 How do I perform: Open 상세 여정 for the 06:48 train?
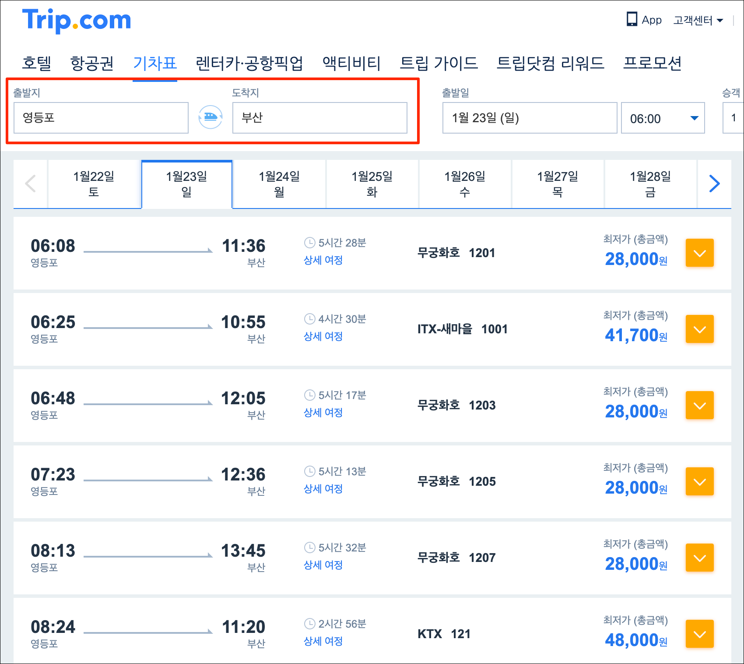click(323, 413)
